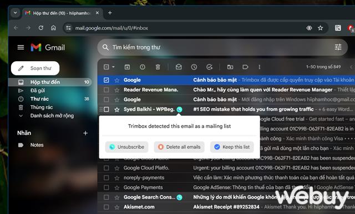The image size is (355, 214).
Task: Click the browser Home icon
Action: tap(53, 28)
